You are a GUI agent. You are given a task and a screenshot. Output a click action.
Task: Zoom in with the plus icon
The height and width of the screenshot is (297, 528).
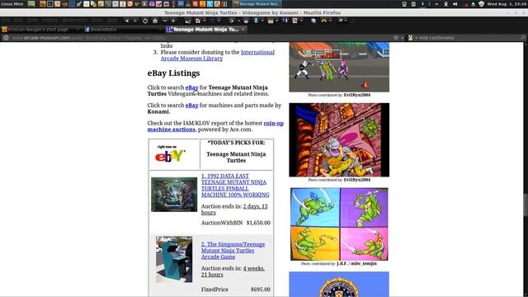(173, 21)
